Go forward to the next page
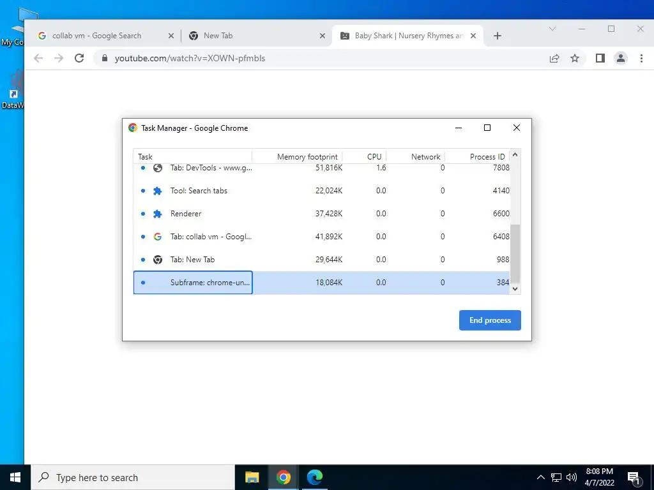The image size is (654, 490). [x=59, y=58]
